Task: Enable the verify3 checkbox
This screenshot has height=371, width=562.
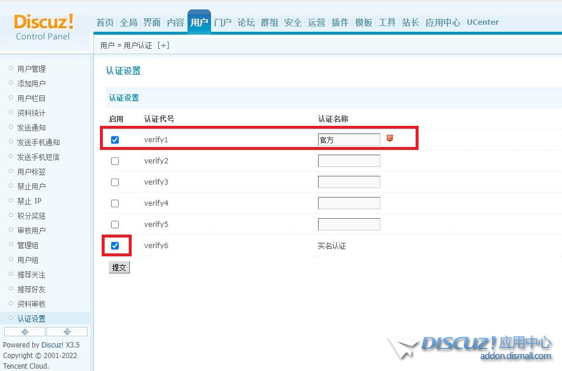Action: pyautogui.click(x=115, y=182)
